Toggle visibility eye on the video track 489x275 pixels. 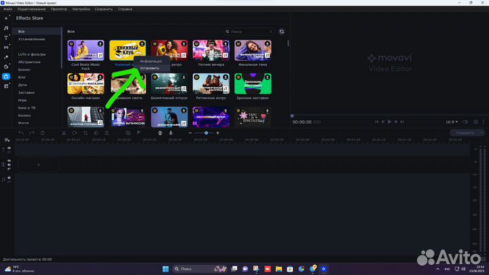click(10, 161)
